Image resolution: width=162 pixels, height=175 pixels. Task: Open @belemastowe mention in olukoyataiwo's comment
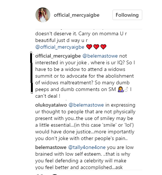point(86,105)
